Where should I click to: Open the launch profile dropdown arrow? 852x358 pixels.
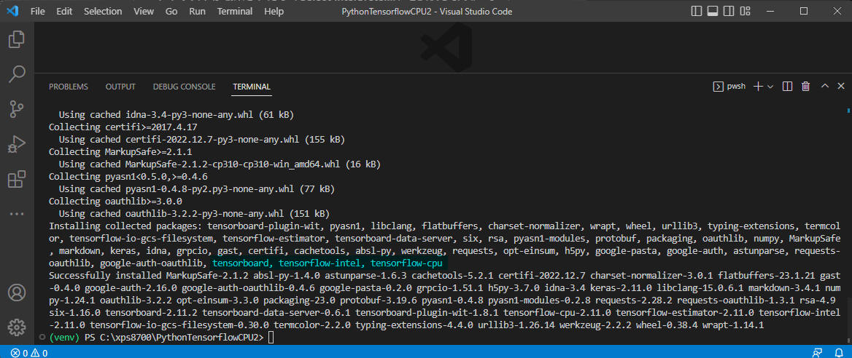[x=770, y=87]
